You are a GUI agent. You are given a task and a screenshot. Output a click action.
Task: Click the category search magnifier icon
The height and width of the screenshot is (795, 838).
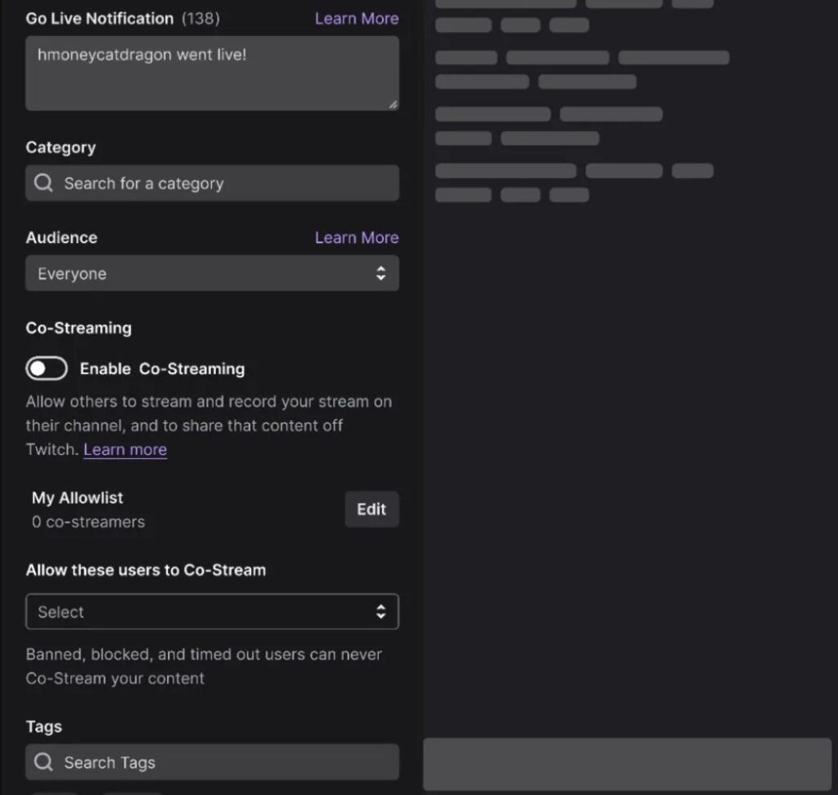[x=43, y=183]
